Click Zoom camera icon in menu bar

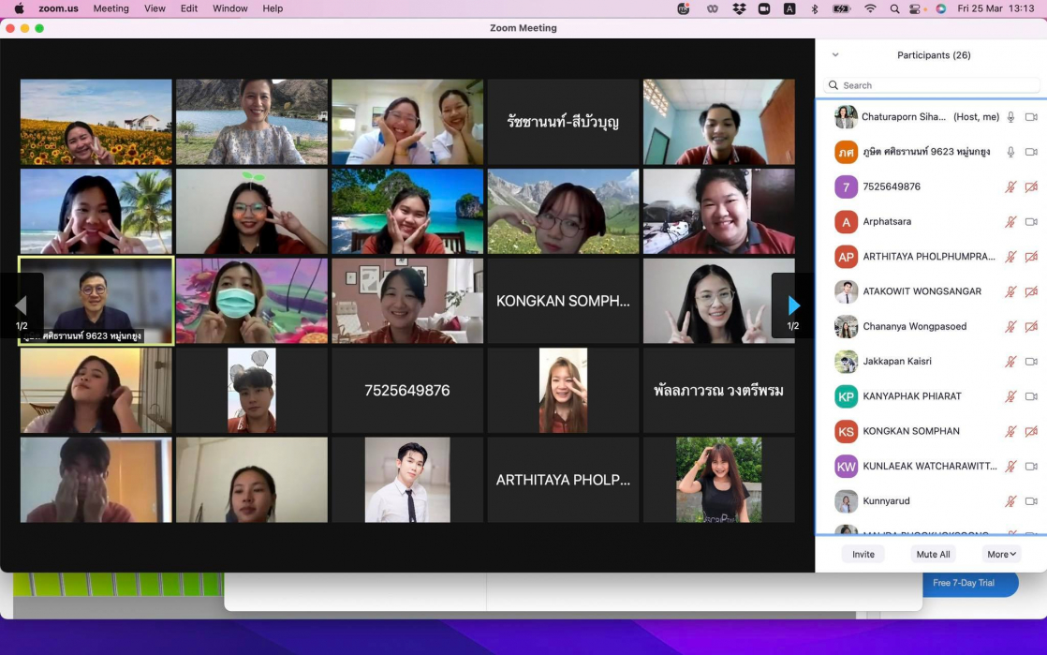[x=764, y=8]
